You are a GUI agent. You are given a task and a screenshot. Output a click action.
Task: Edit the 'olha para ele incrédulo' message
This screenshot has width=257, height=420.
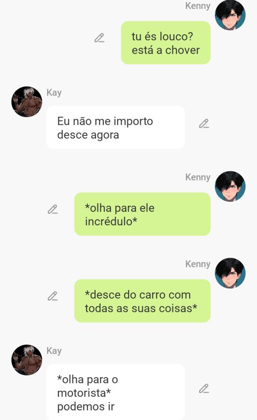click(52, 209)
